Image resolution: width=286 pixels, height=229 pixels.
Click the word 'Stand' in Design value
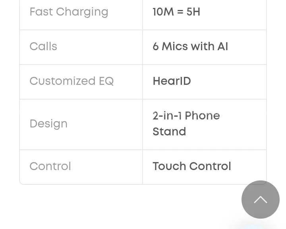pos(169,132)
